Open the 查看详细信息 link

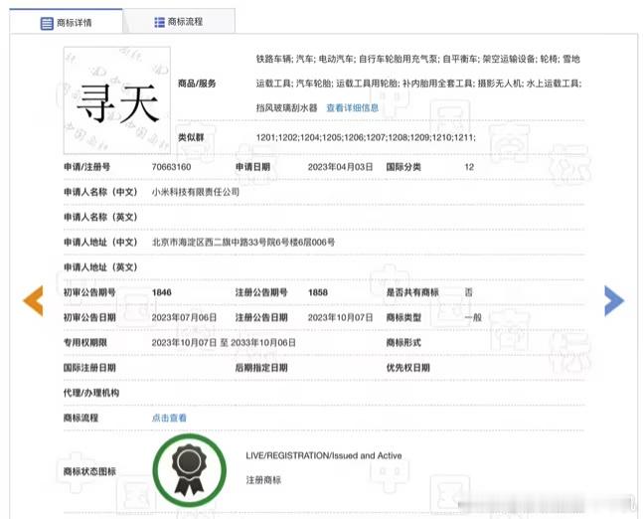(x=352, y=108)
